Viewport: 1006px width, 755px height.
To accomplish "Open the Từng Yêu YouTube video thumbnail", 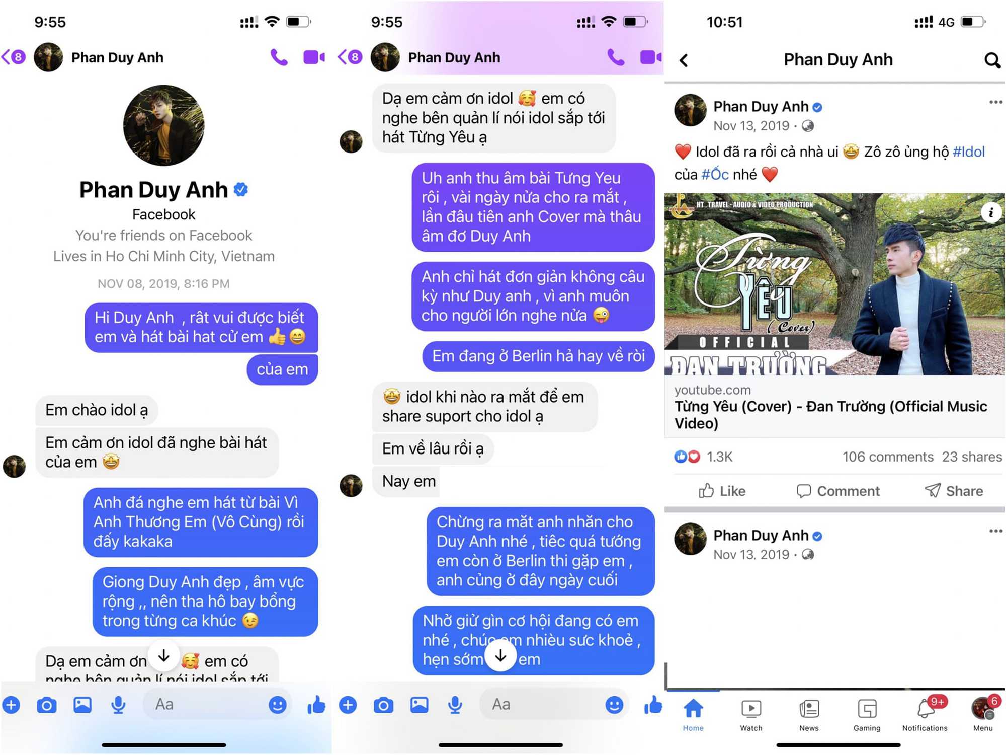I will [834, 284].
